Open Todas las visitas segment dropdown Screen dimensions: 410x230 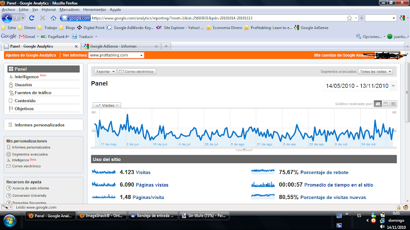point(375,72)
